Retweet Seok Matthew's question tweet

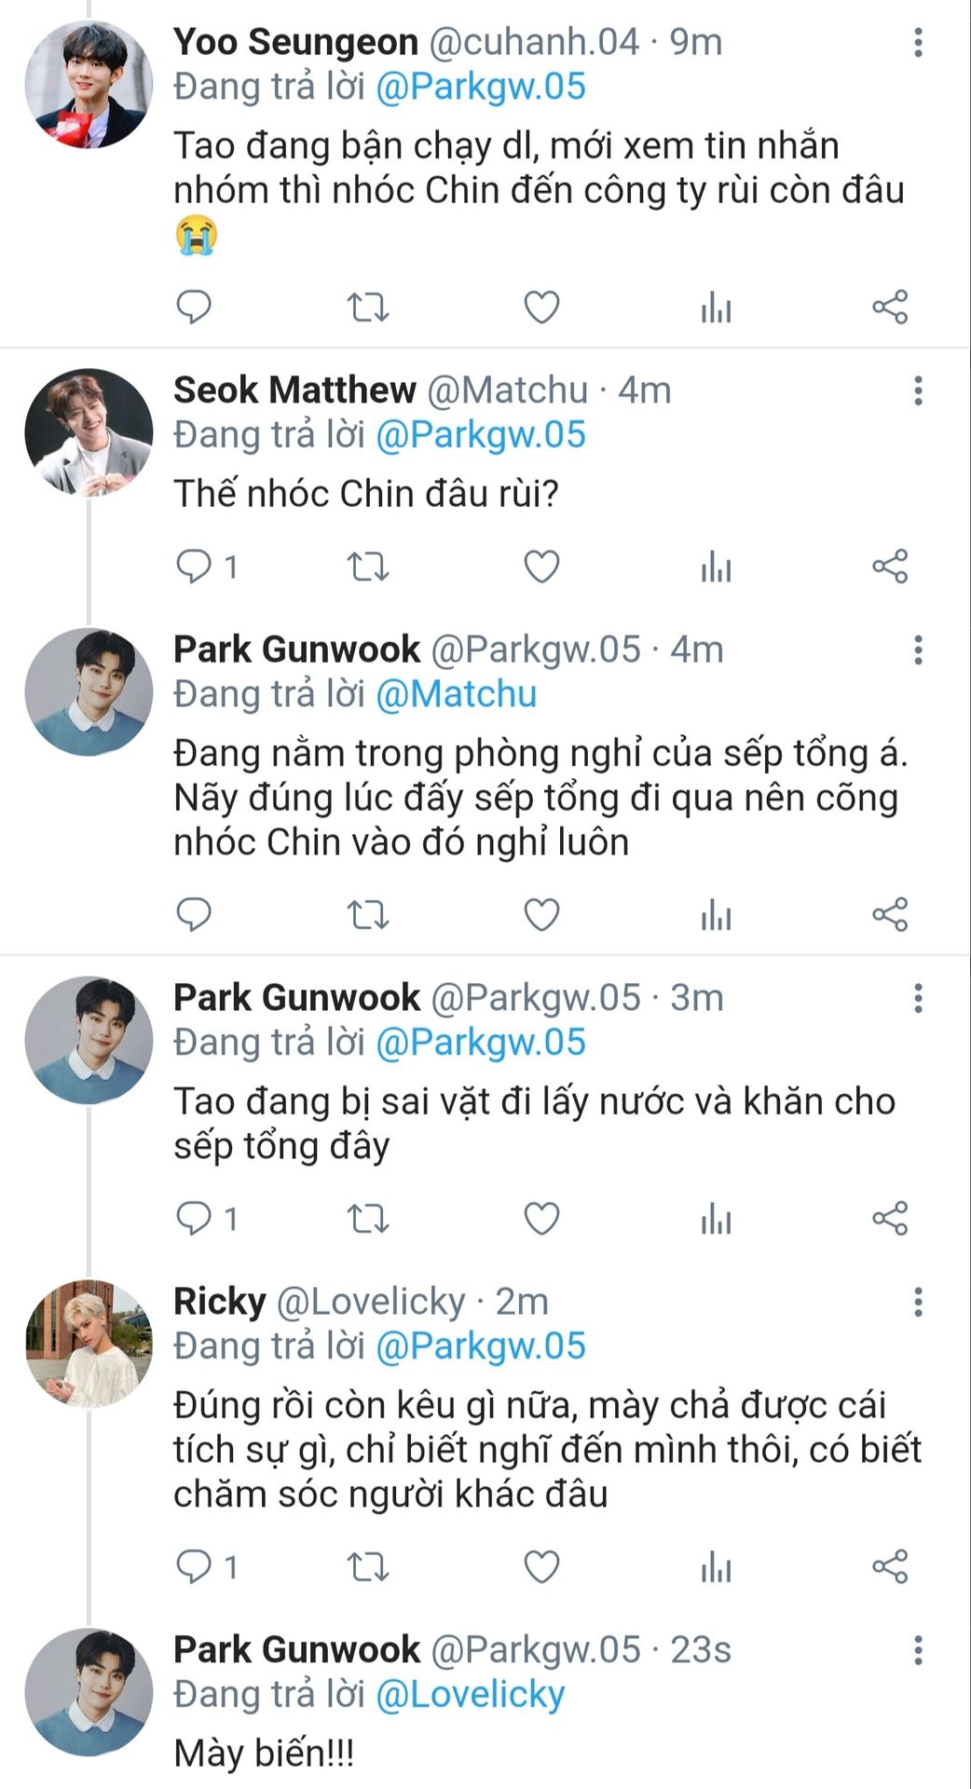(367, 567)
